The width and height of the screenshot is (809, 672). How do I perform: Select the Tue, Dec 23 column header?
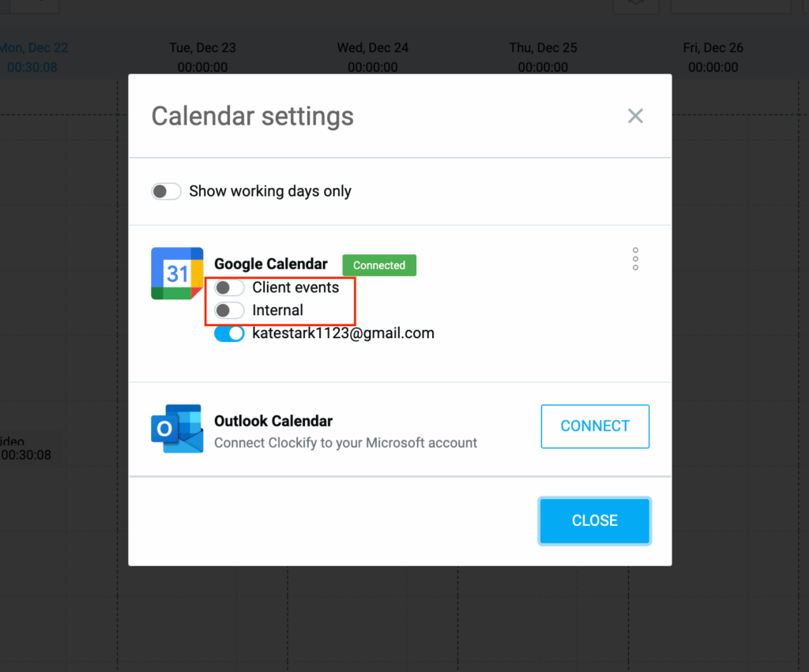[202, 48]
